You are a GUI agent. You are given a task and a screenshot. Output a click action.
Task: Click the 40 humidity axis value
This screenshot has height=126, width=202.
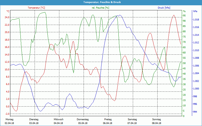[x=184, y=74]
